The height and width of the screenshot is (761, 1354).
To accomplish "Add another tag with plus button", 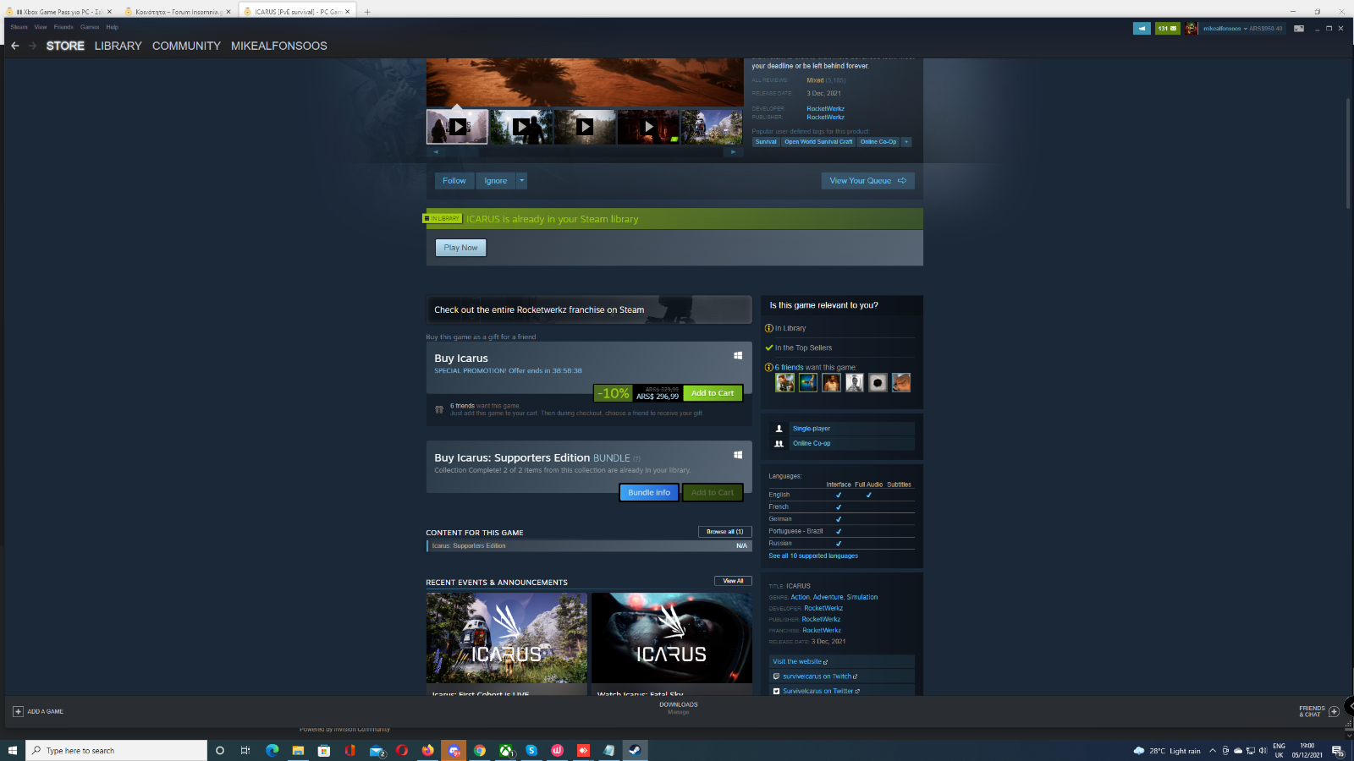I will pos(906,142).
